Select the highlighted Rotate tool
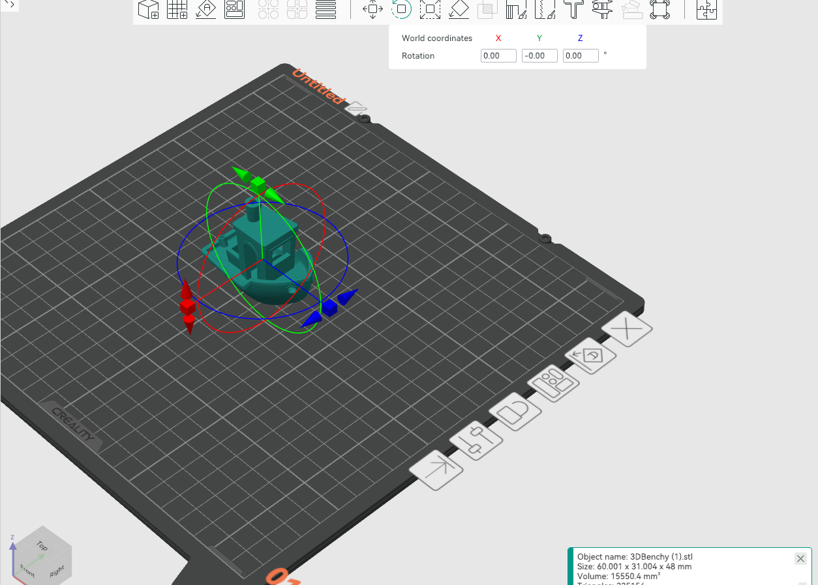 401,9
